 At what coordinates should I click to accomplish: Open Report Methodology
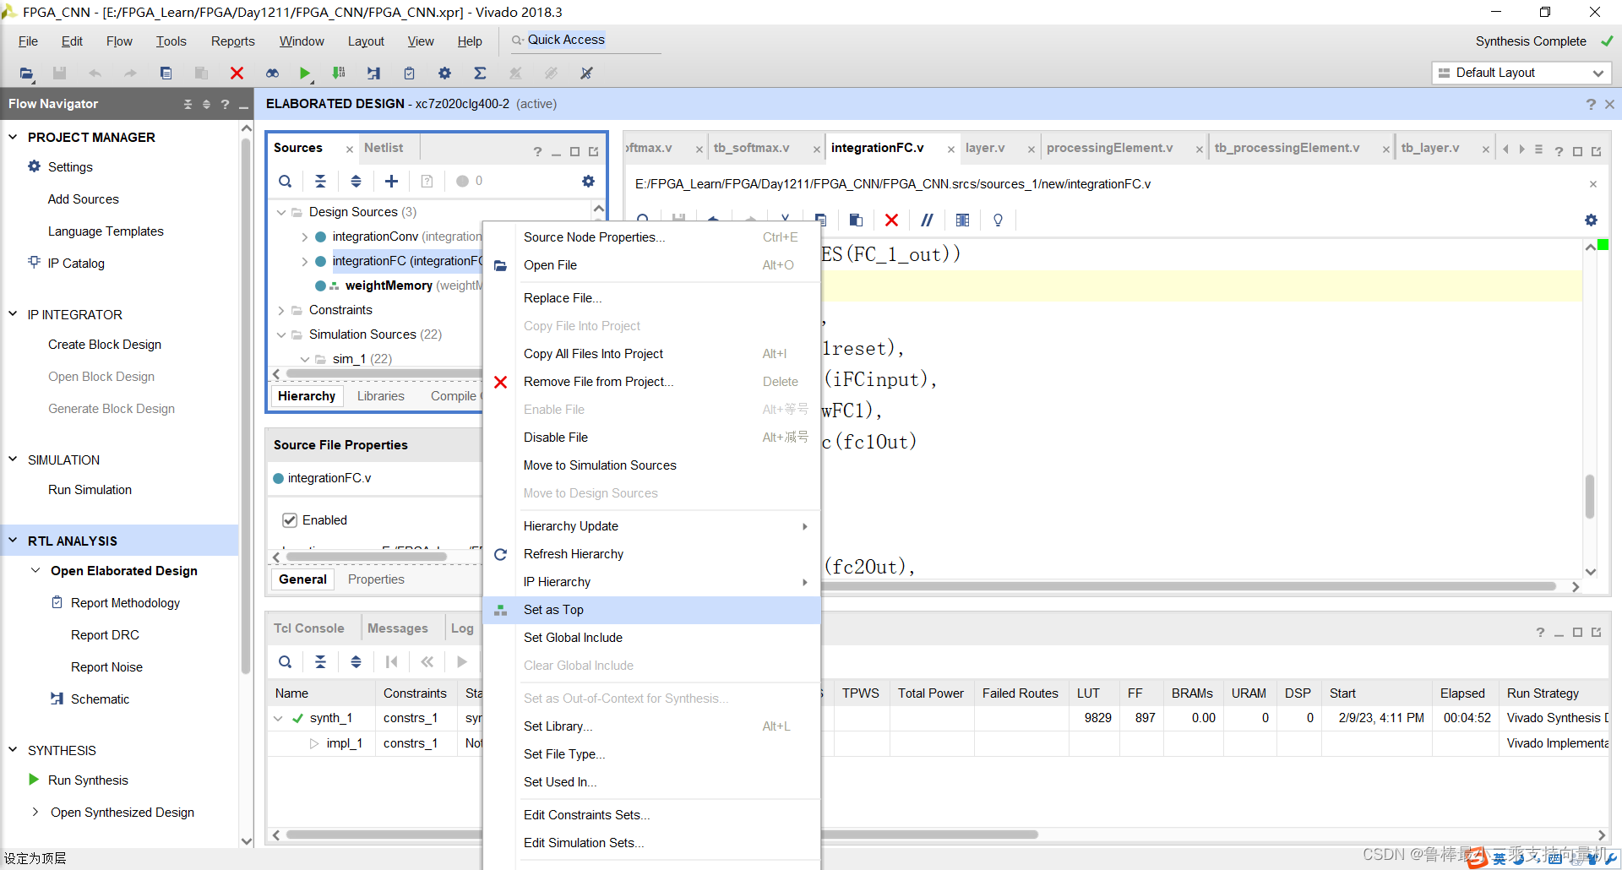(x=125, y=603)
